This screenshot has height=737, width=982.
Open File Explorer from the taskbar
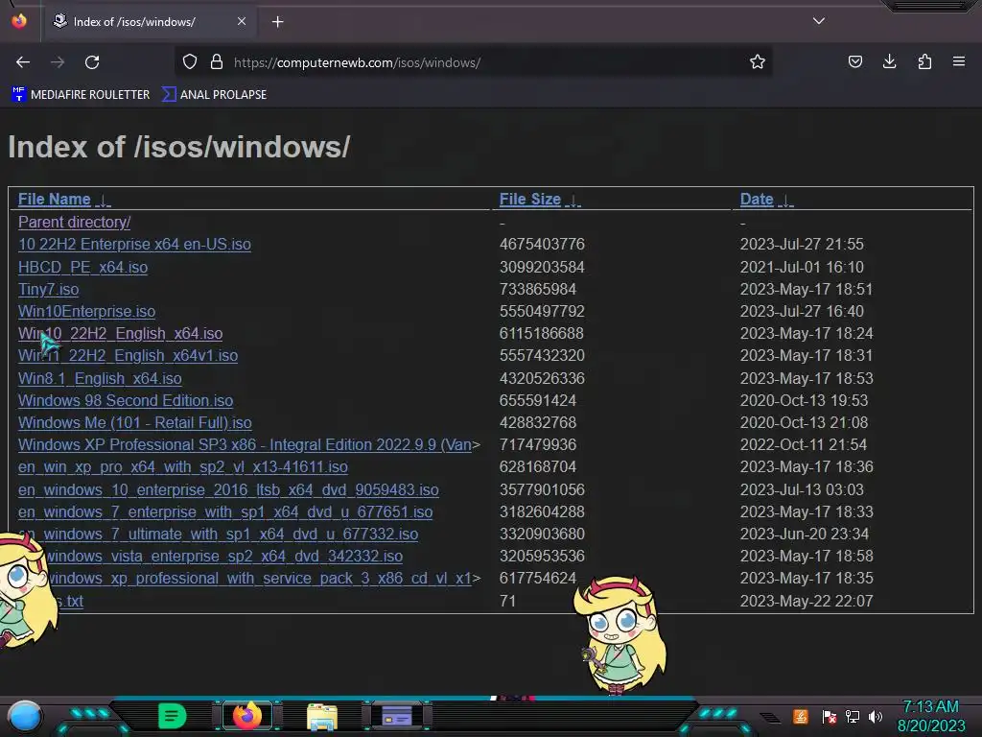point(322,716)
